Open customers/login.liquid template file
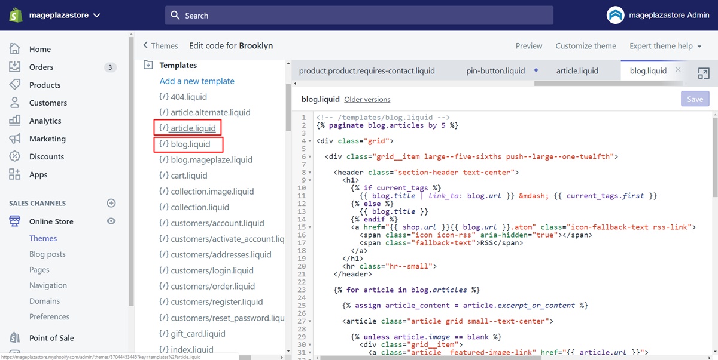Viewport: 718px width, 360px height. tap(206, 270)
